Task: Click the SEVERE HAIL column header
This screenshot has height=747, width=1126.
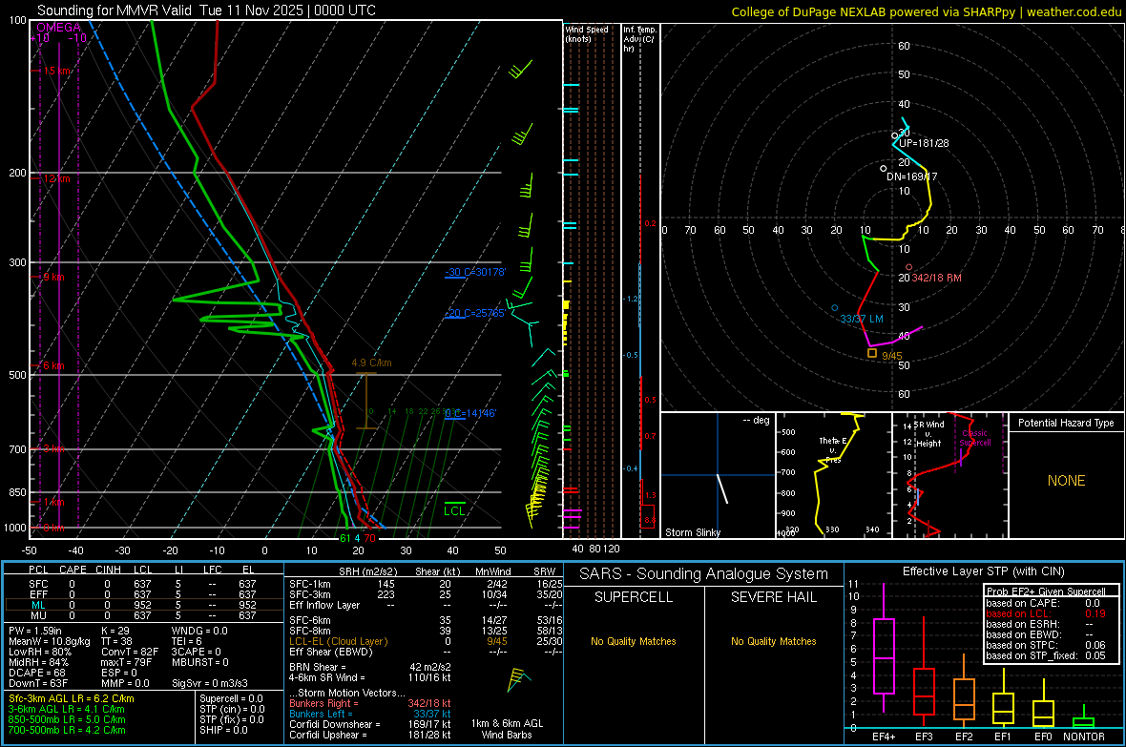Action: [773, 597]
